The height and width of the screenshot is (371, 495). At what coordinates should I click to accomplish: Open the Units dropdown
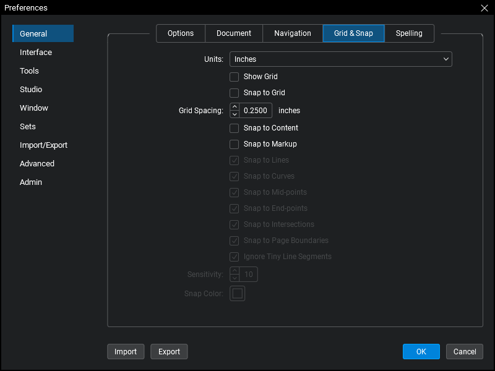[x=341, y=59]
